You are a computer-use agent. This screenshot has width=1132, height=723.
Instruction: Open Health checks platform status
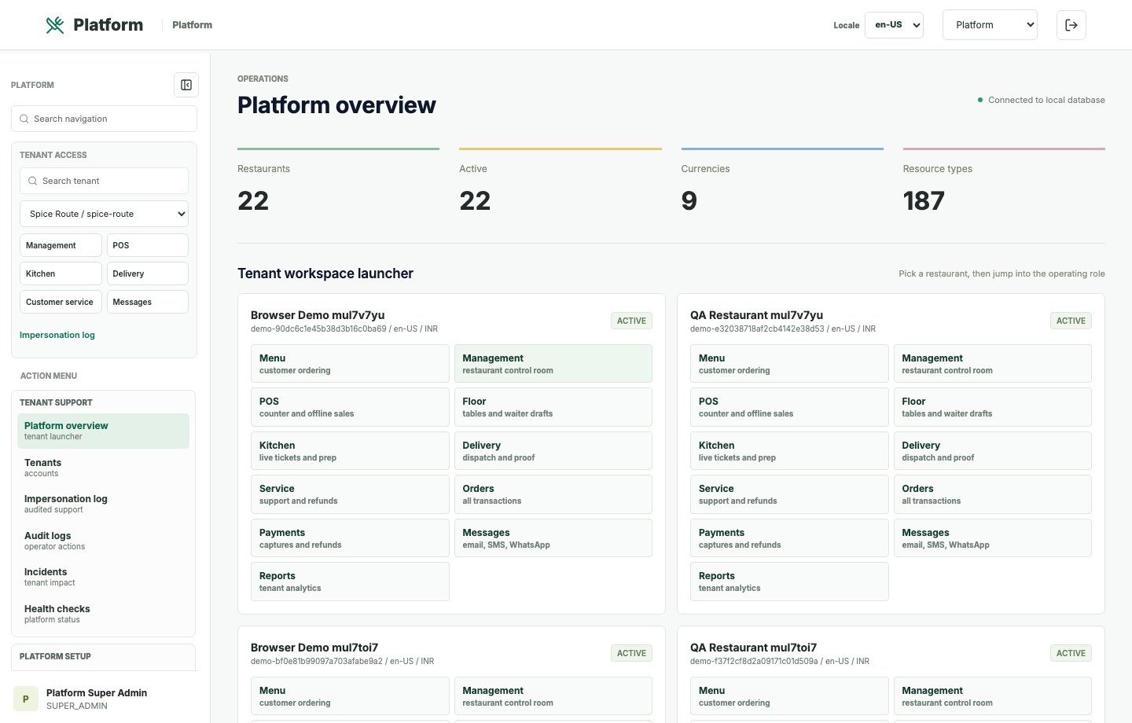(x=103, y=614)
